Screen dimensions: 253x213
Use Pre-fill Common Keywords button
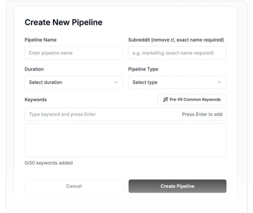tap(192, 100)
